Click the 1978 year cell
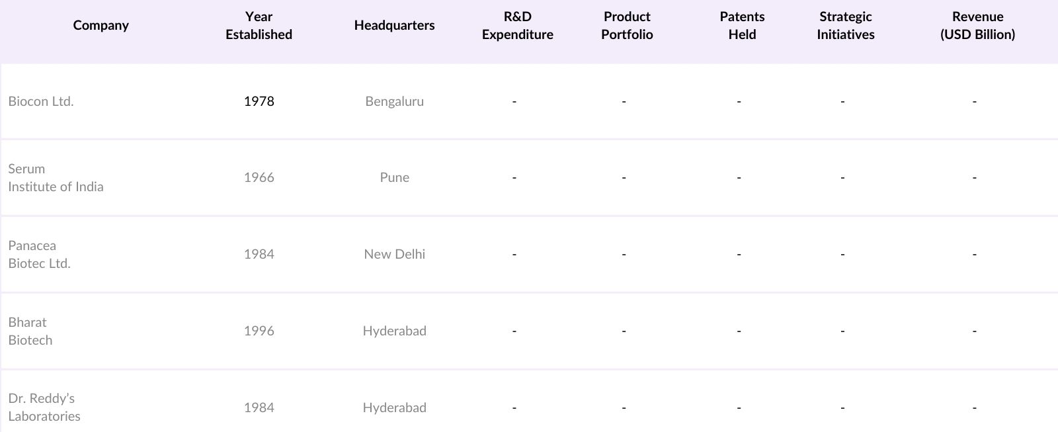1058x432 pixels. 259,101
